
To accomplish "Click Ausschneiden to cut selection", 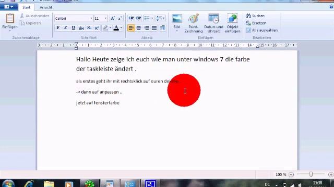I will coord(35,16).
